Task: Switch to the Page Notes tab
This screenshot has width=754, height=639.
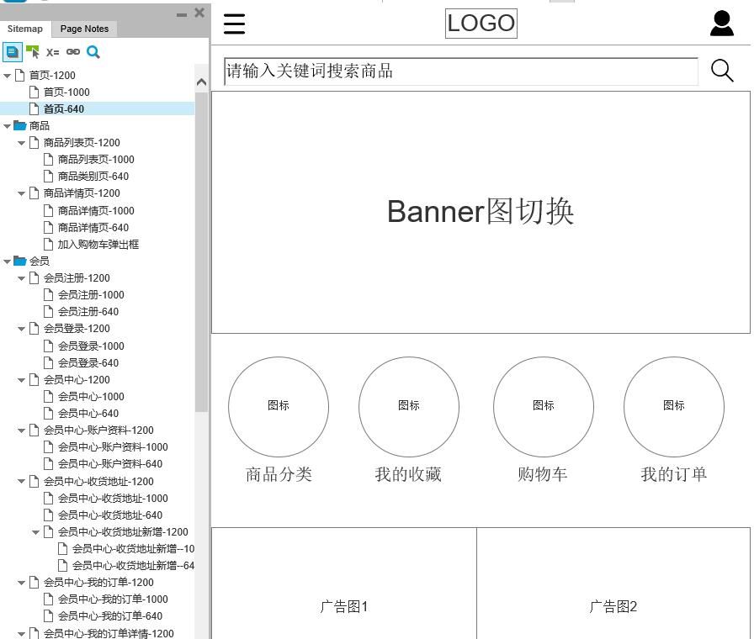Action: [x=84, y=29]
